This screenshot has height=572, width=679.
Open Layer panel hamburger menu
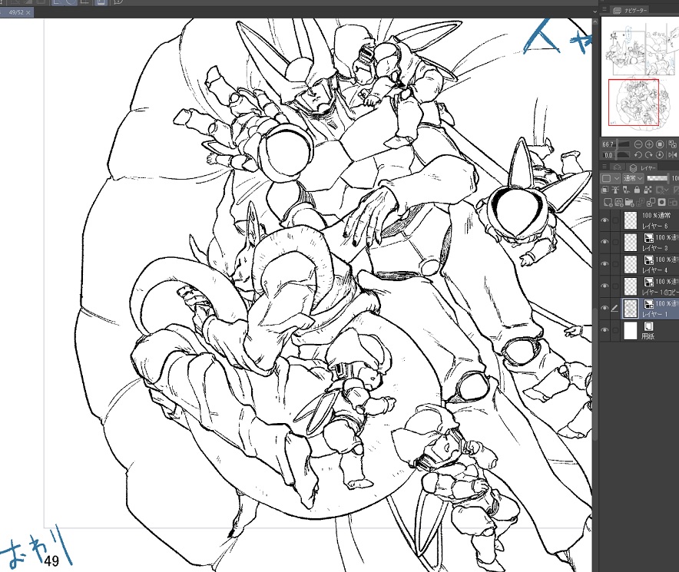coord(604,167)
